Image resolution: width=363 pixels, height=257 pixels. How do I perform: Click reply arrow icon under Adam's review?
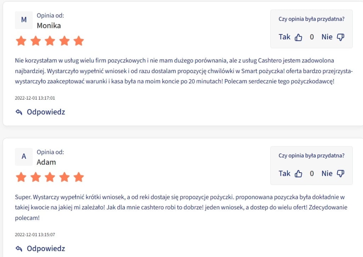[x=19, y=248]
